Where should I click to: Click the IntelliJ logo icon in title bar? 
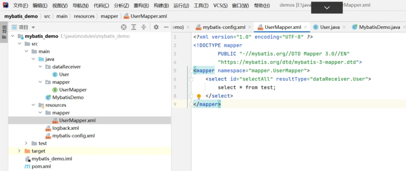[x=6, y=5]
